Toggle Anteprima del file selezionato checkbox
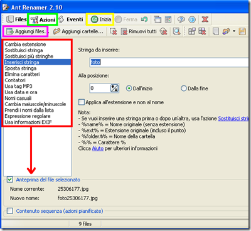The image size is (251, 231). [x=9, y=180]
